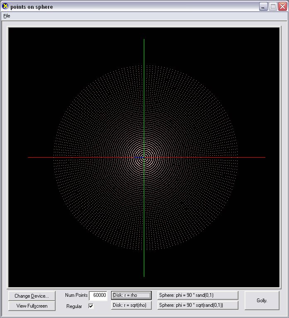Focus the Num Points input field

pos(98,296)
